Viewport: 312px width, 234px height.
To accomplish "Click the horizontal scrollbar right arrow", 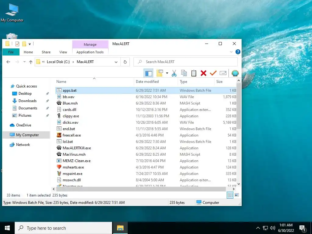I will tap(234, 189).
